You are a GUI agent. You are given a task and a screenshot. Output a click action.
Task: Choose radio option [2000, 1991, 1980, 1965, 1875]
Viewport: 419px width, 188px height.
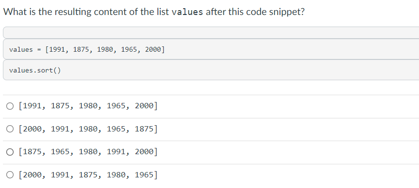[x=10, y=129]
